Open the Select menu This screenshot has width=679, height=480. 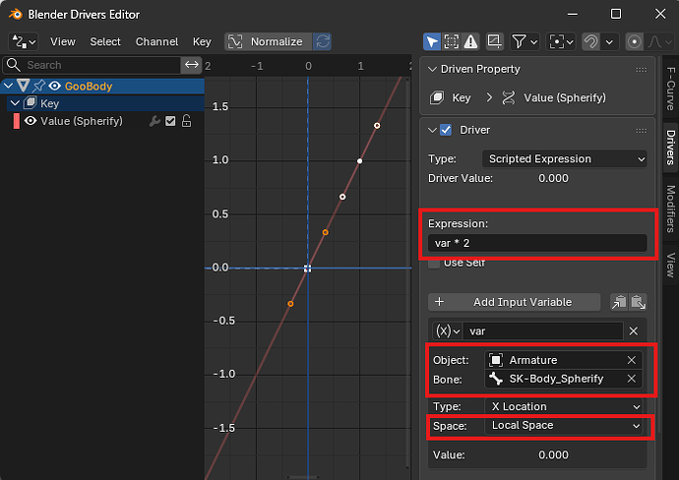105,41
